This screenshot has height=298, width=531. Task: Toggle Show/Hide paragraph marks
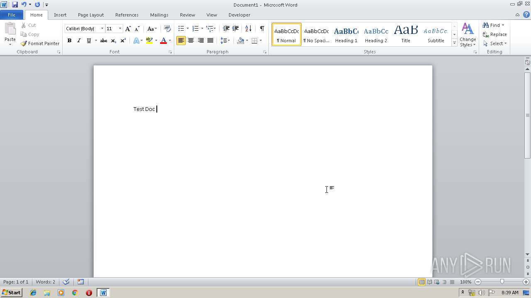click(x=262, y=29)
